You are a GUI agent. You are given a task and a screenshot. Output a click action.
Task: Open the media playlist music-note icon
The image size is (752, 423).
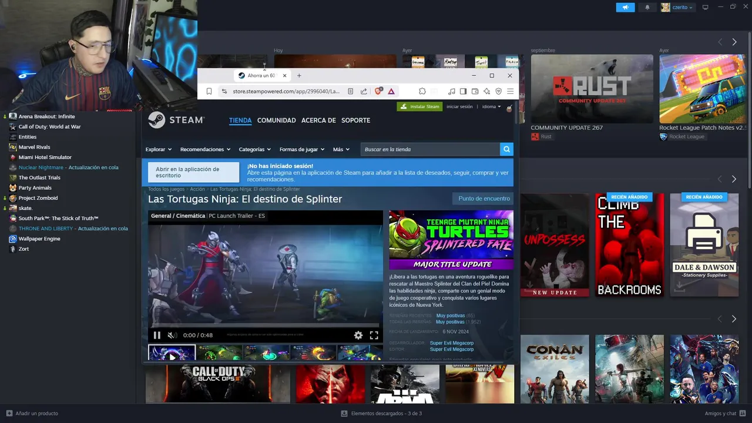pyautogui.click(x=451, y=91)
